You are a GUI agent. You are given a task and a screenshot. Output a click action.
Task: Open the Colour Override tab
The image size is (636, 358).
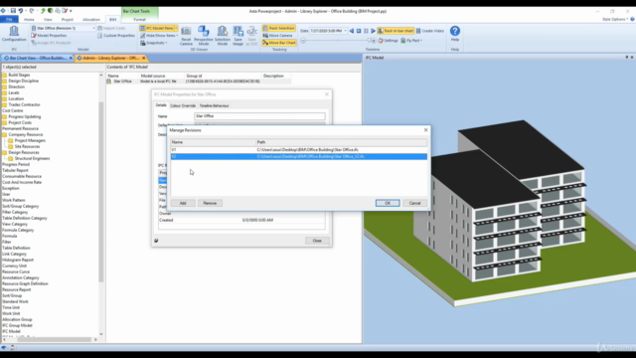[183, 105]
